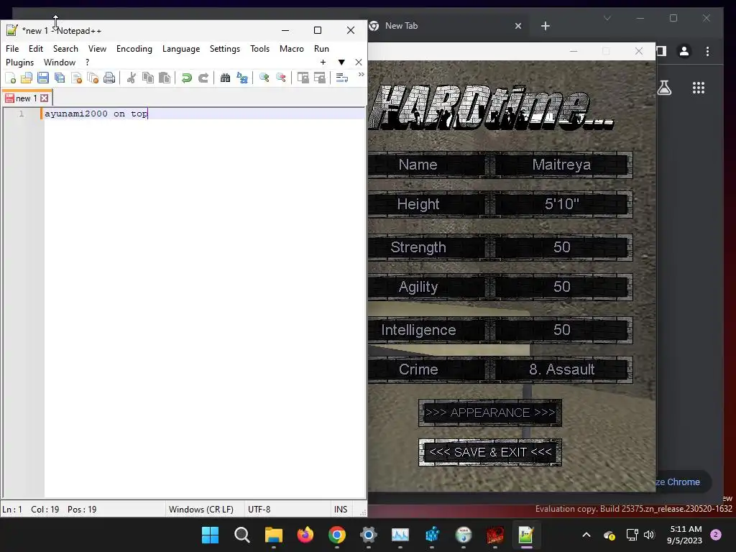
Task: Add a new tab with the plus button
Action: point(323,62)
